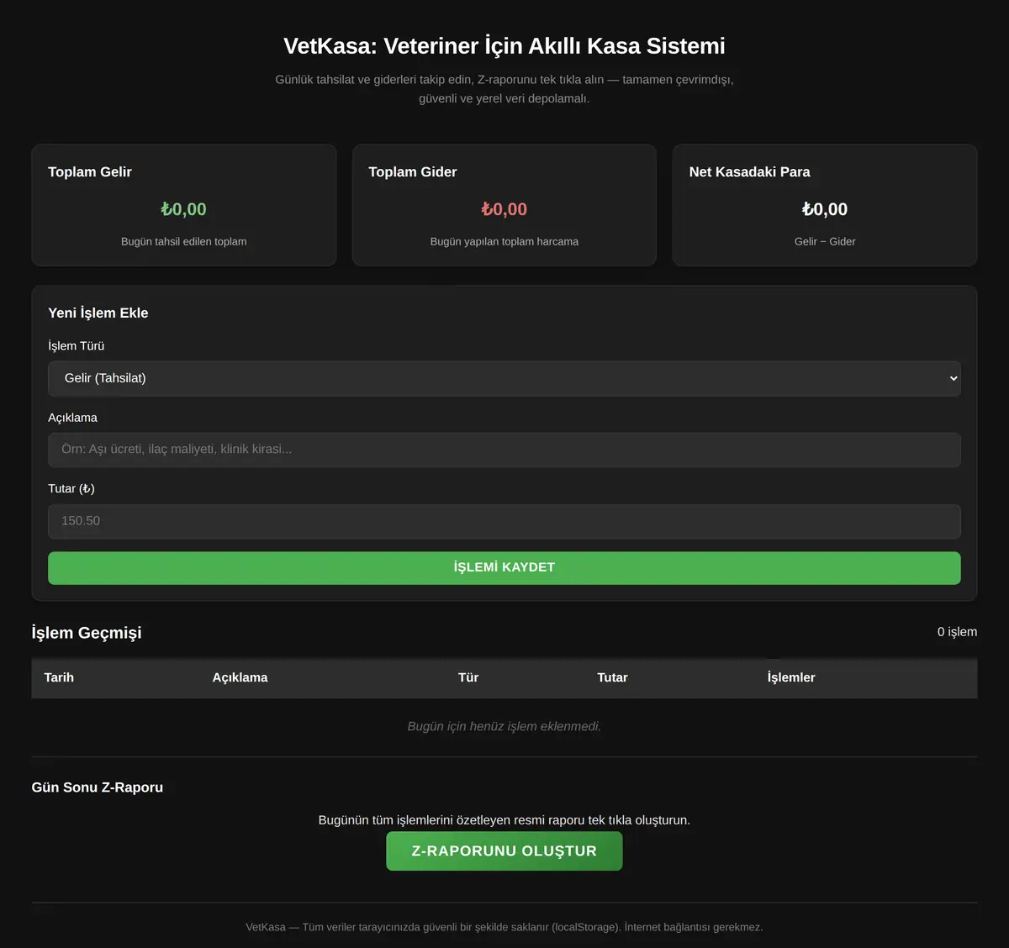The height and width of the screenshot is (948, 1009).
Task: Click the Z-RAPORUNU OLUŞTUR button
Action: point(504,851)
